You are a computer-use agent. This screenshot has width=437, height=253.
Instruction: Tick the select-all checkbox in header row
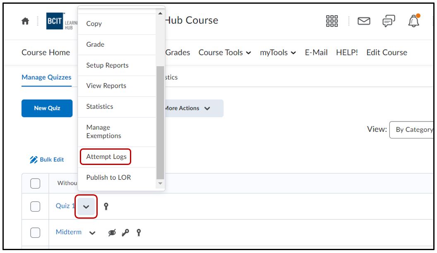click(x=35, y=183)
